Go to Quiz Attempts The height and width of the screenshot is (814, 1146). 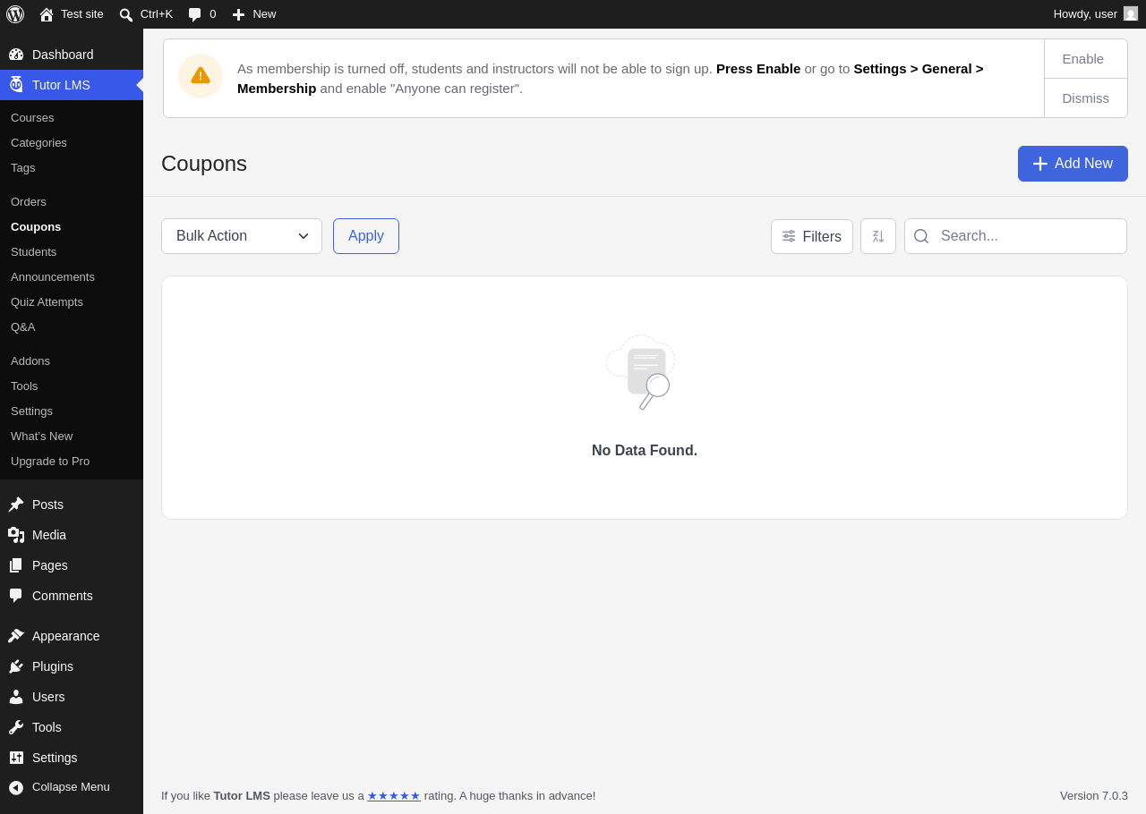point(47,302)
